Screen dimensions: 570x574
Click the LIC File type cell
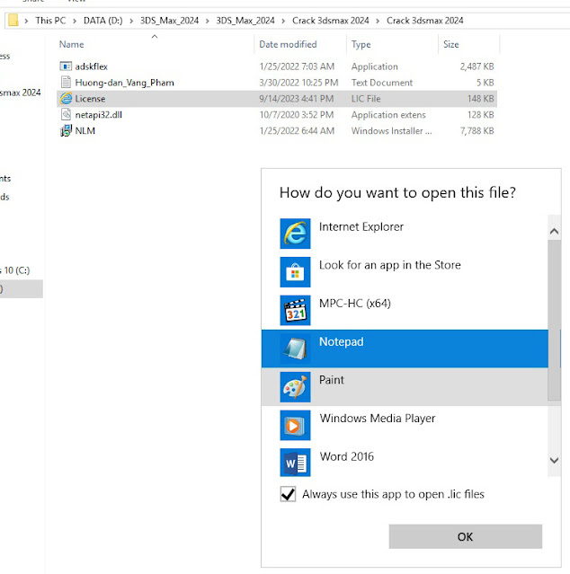[x=366, y=99]
